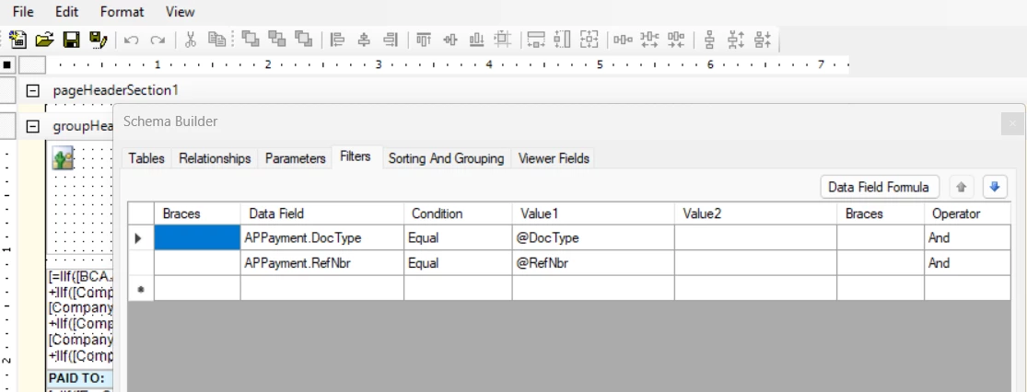Switch to the Parameters tab
Viewport: 1027px width, 392px height.
(296, 158)
